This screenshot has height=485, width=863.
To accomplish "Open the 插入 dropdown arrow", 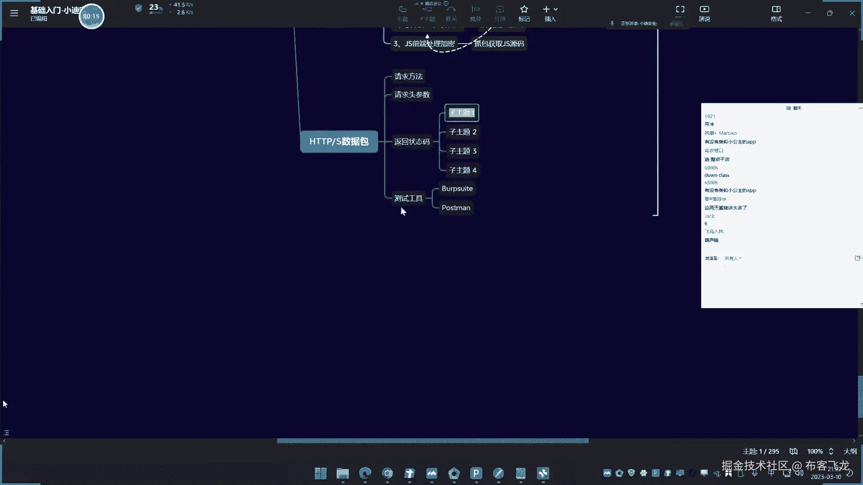I will pyautogui.click(x=556, y=9).
